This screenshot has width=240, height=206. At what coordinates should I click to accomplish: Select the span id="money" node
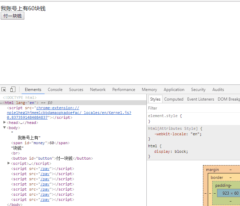point(40,143)
